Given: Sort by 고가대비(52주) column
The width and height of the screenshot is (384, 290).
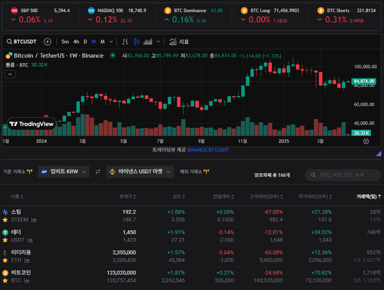Looking at the screenshot, I should pyautogui.click(x=266, y=197).
